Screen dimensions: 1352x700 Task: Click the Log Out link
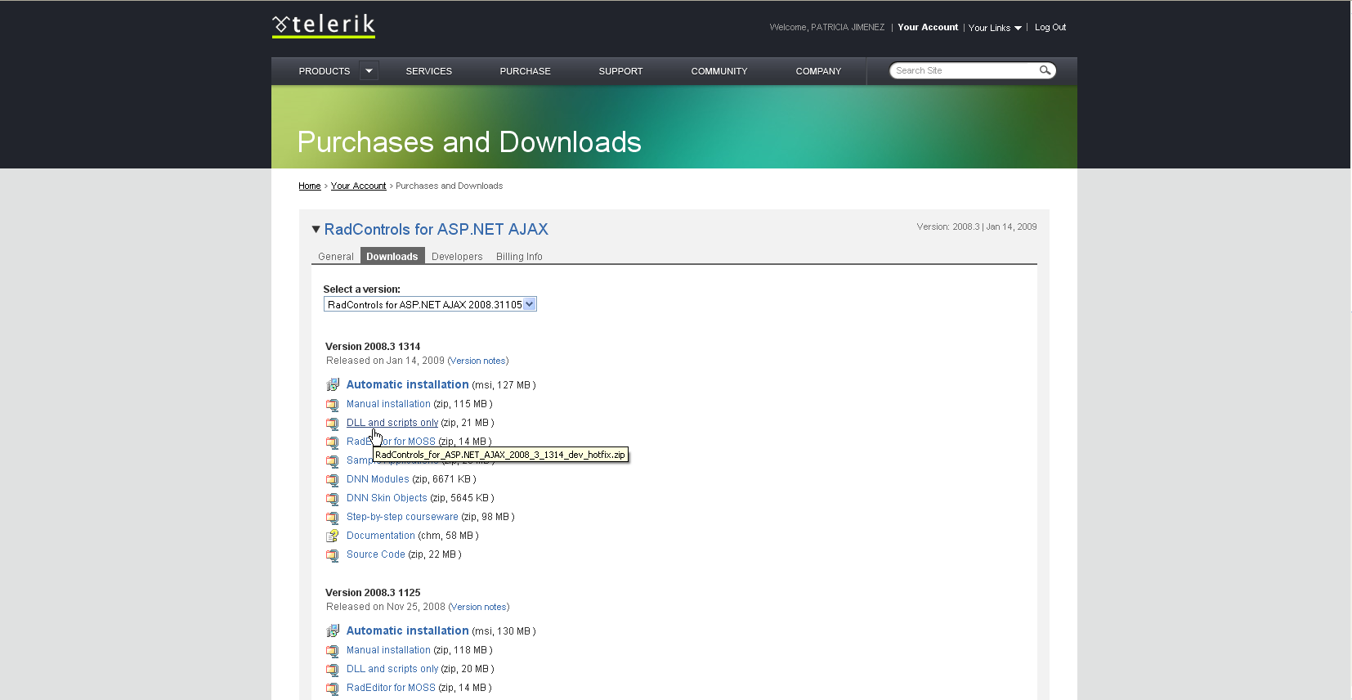pyautogui.click(x=1050, y=27)
